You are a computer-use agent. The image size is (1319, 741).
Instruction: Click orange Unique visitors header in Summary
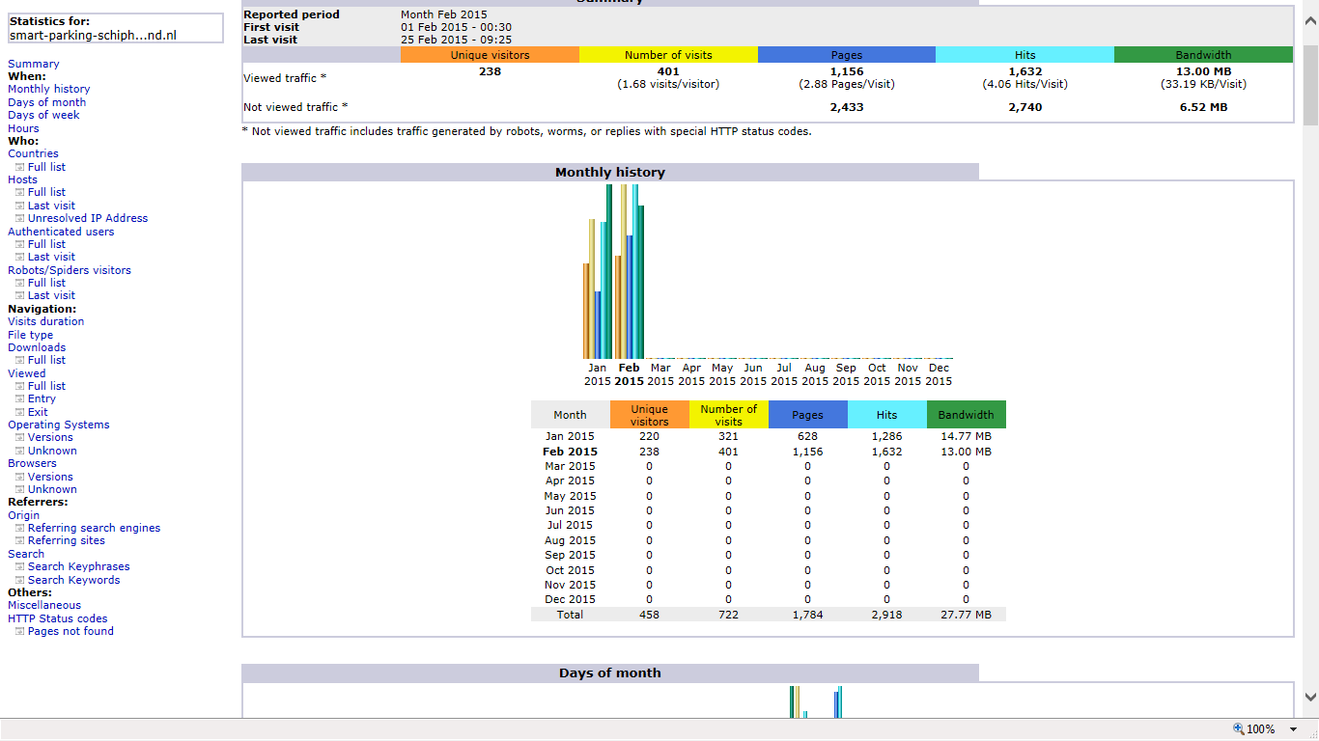tap(491, 55)
